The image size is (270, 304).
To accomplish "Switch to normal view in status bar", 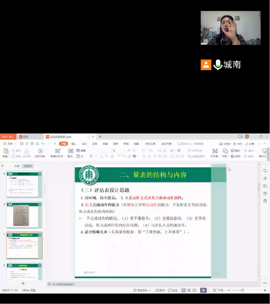I will 183,290.
